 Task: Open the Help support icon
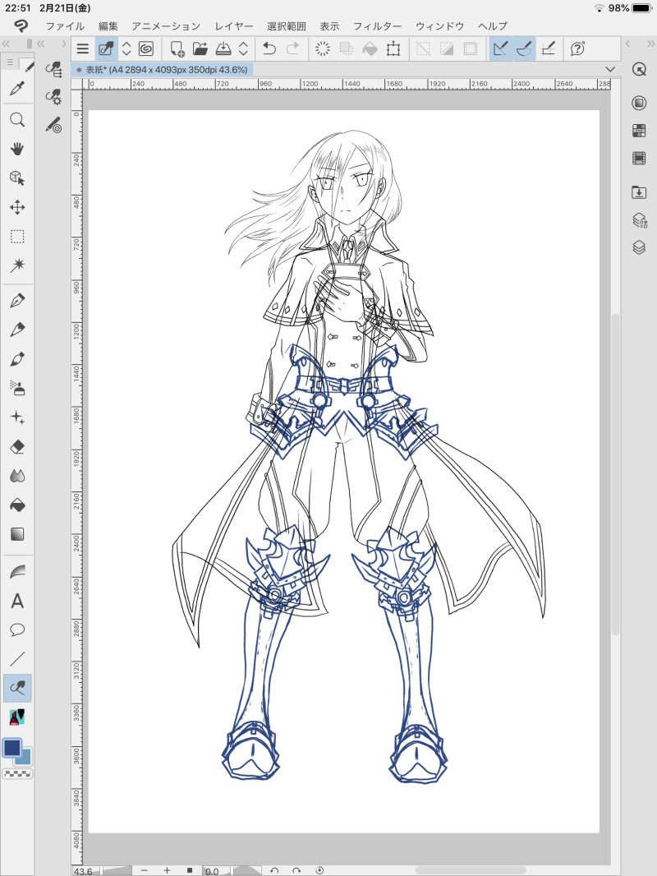tap(577, 49)
